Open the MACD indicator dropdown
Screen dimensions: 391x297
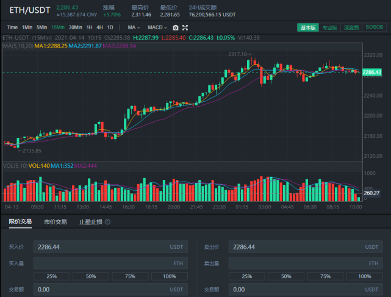pyautogui.click(x=157, y=27)
